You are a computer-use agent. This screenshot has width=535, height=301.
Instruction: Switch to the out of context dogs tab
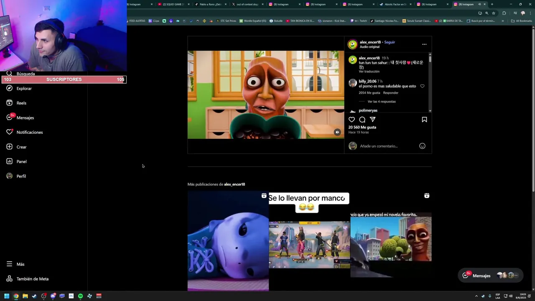coord(247,4)
